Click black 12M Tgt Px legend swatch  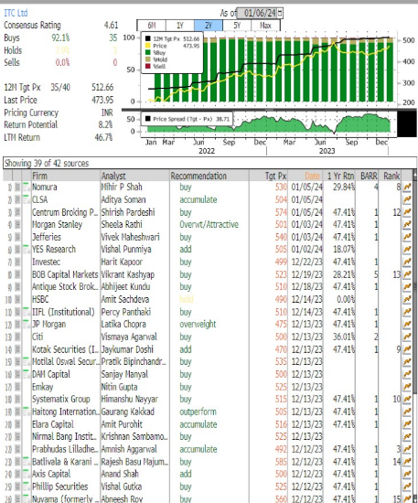click(148, 38)
